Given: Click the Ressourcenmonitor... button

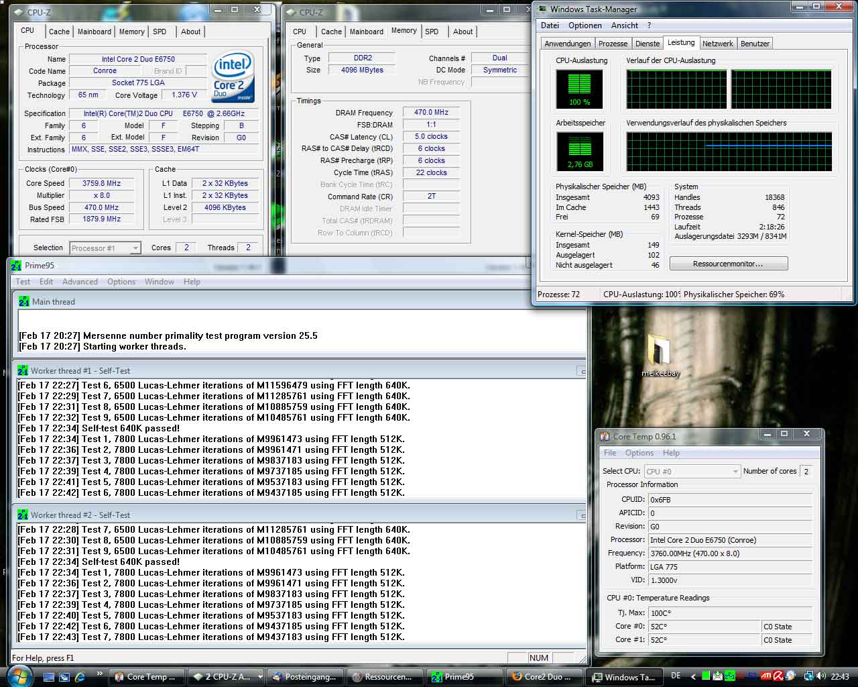Looking at the screenshot, I should tap(728, 264).
